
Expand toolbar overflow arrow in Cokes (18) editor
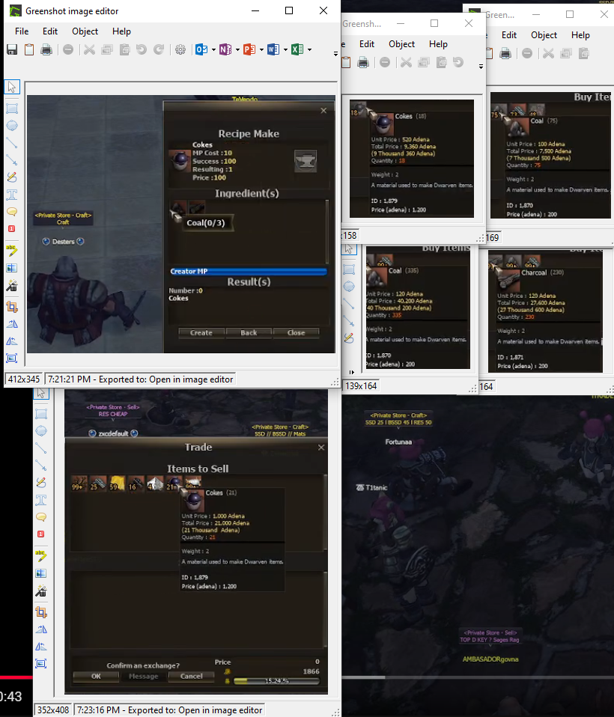481,67
